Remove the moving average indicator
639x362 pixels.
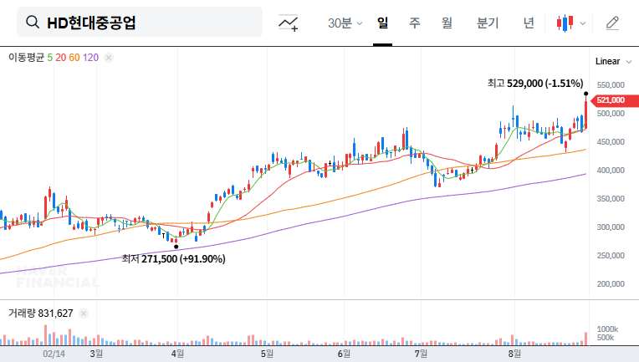click(109, 58)
